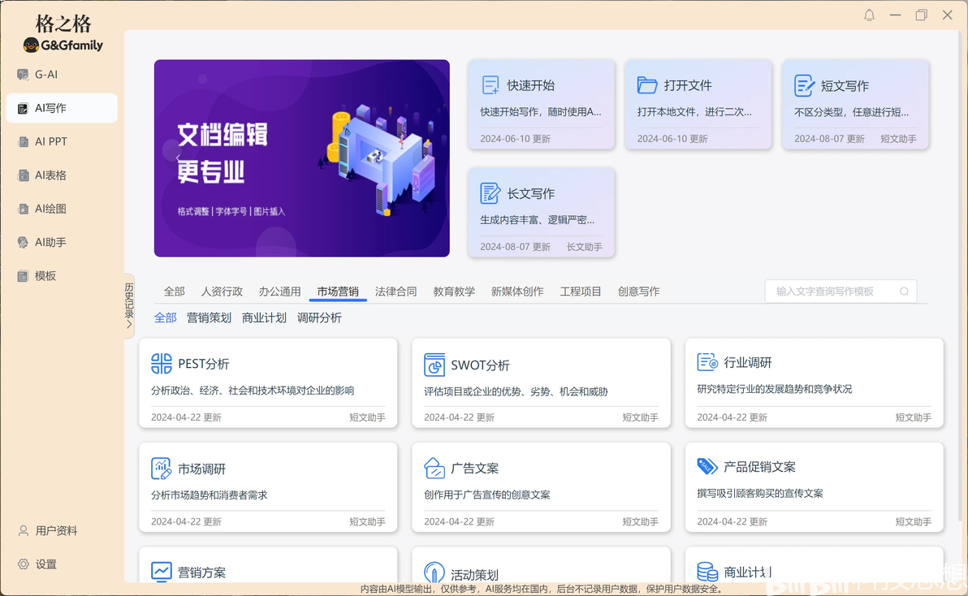Image resolution: width=968 pixels, height=596 pixels.
Task: Click the 快速开始 document icon
Action: (490, 85)
